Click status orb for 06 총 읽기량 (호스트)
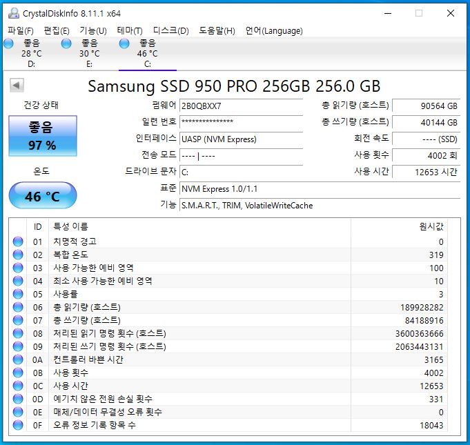 tap(18, 307)
